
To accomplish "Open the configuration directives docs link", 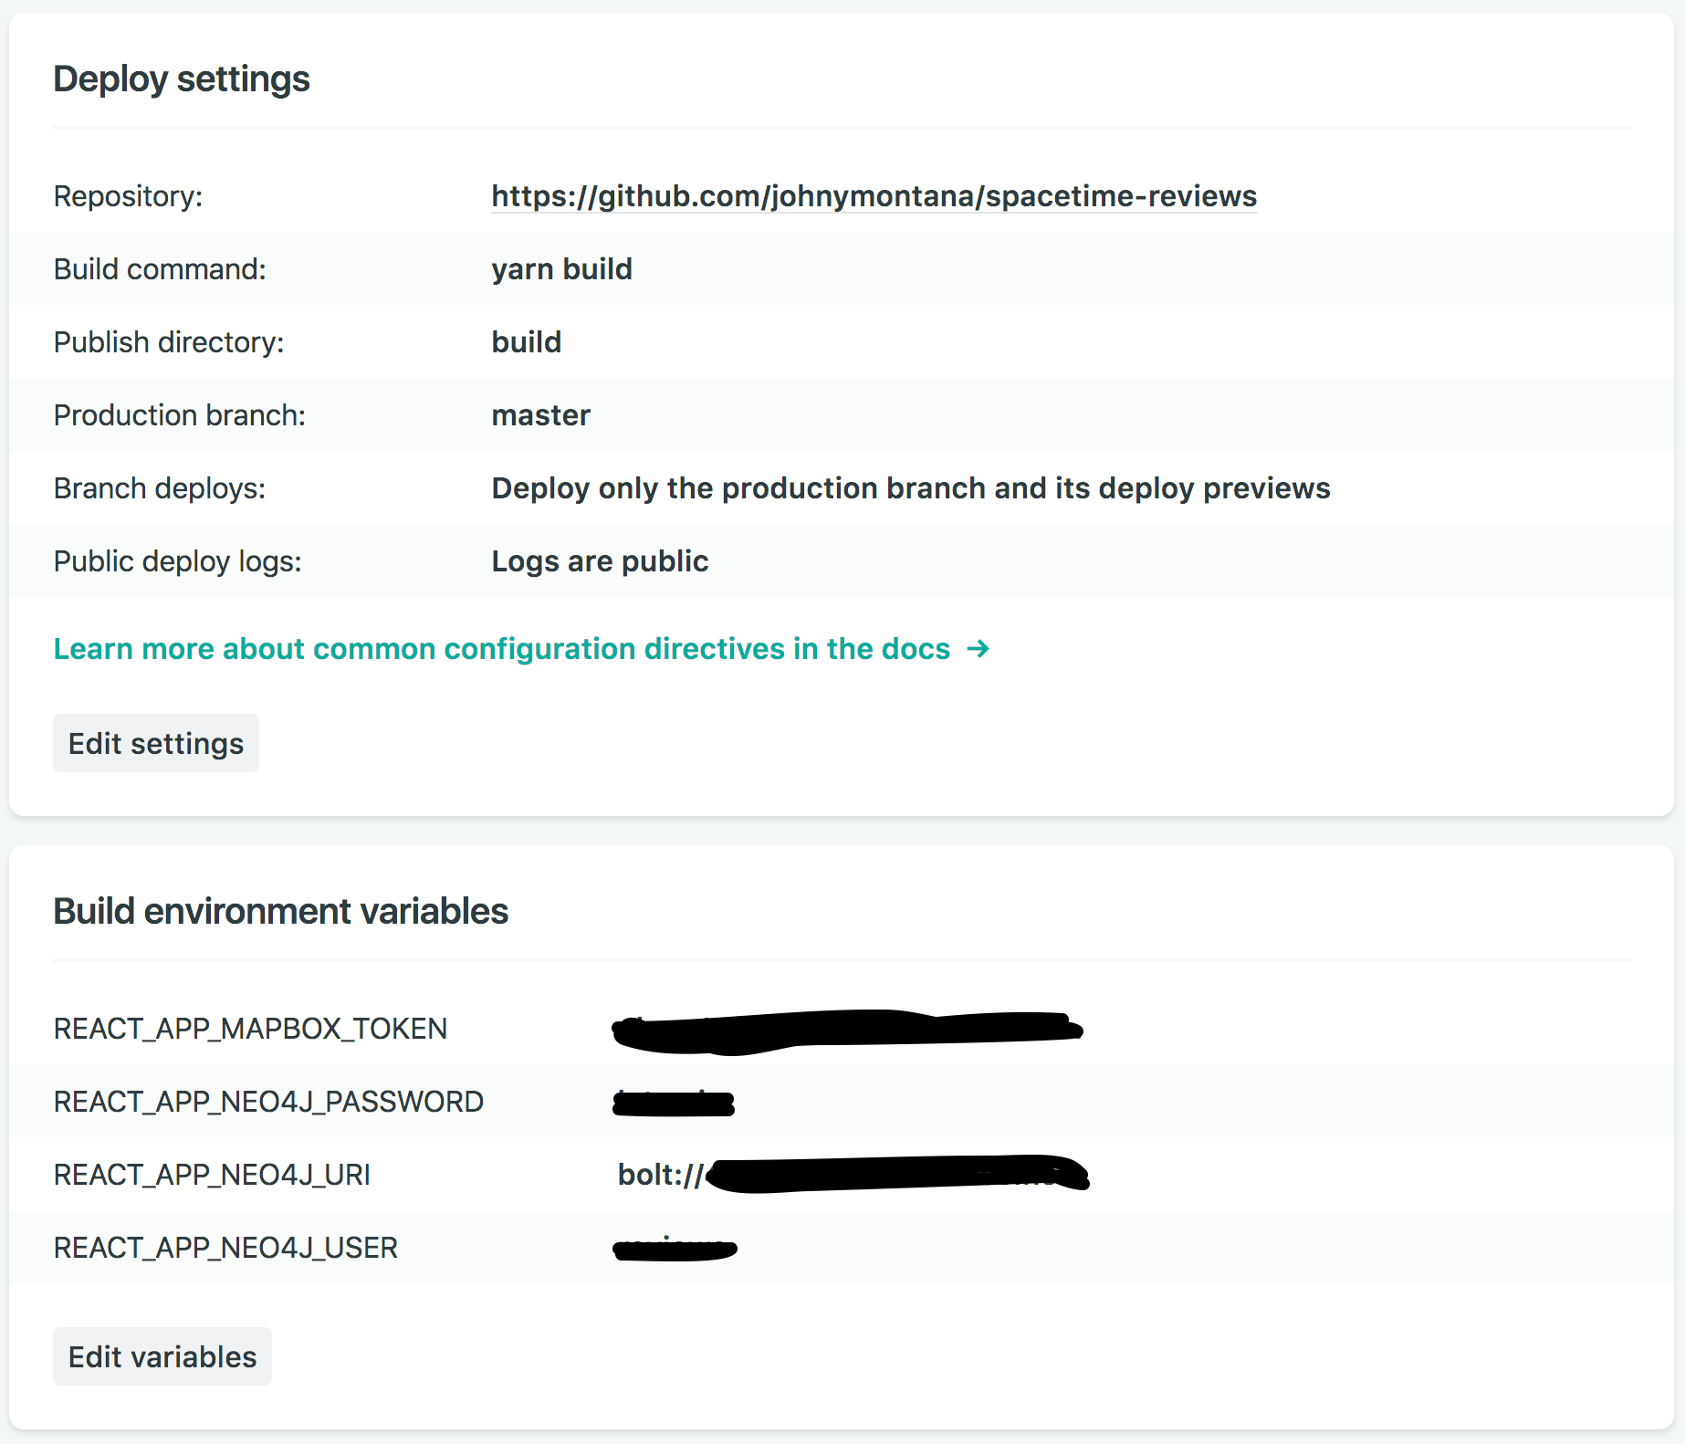I will coord(502,649).
